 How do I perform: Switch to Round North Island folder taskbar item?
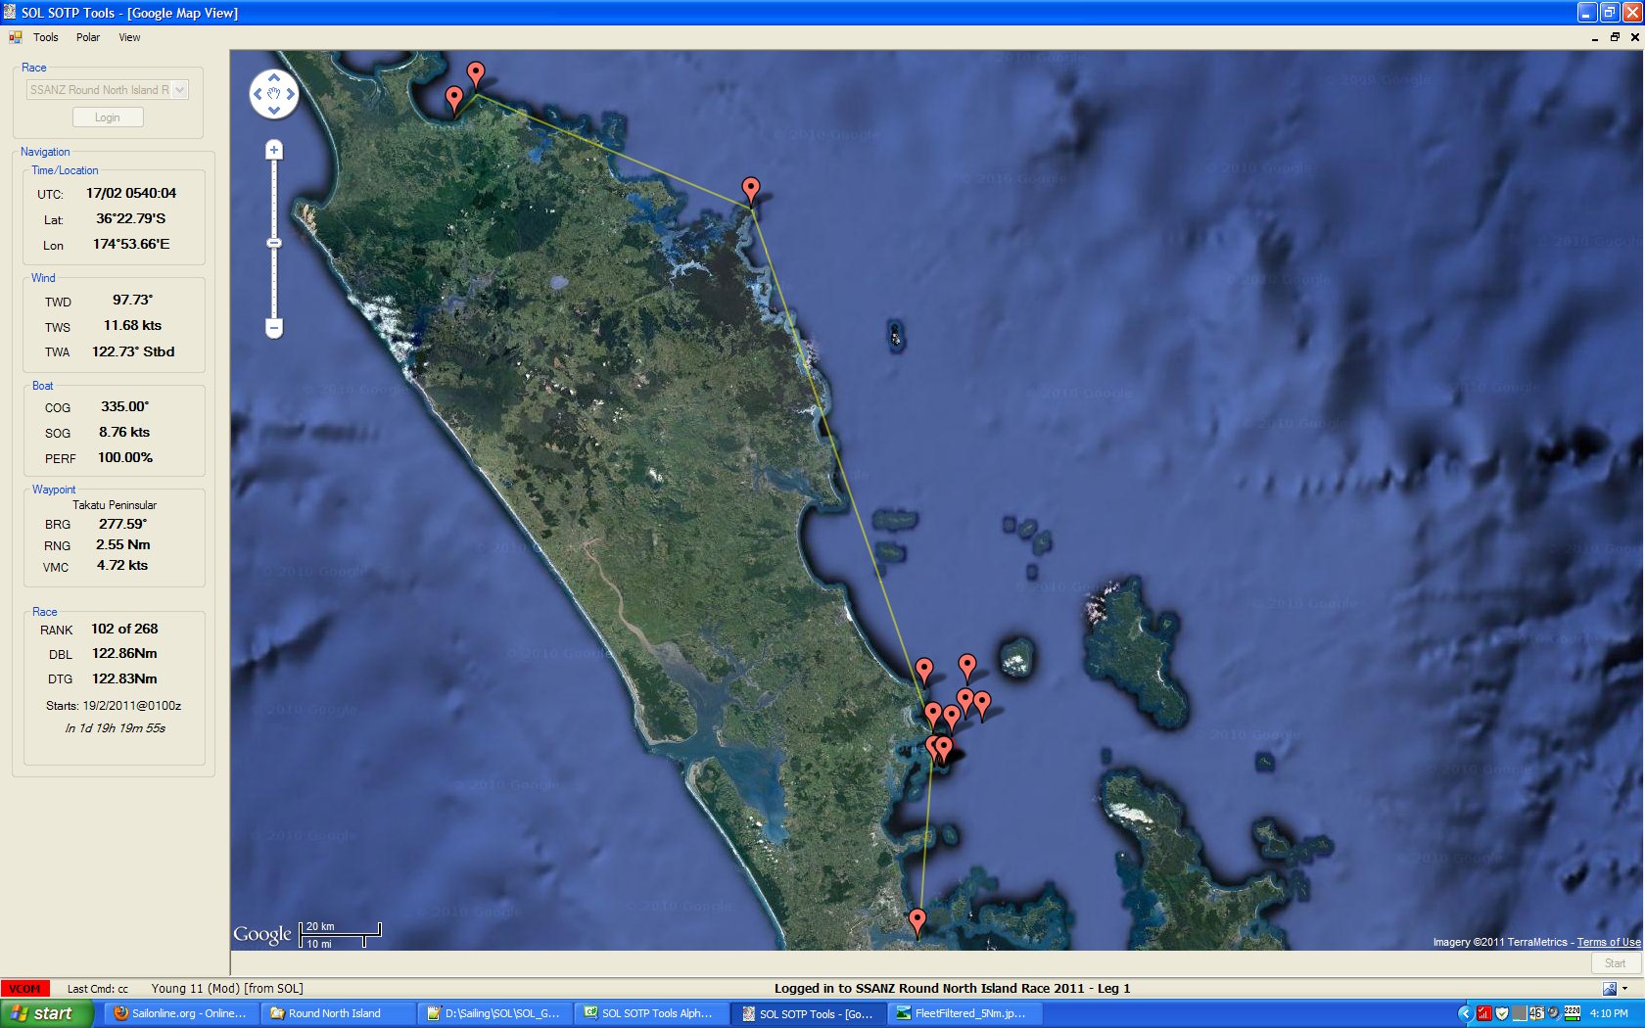click(x=337, y=1013)
